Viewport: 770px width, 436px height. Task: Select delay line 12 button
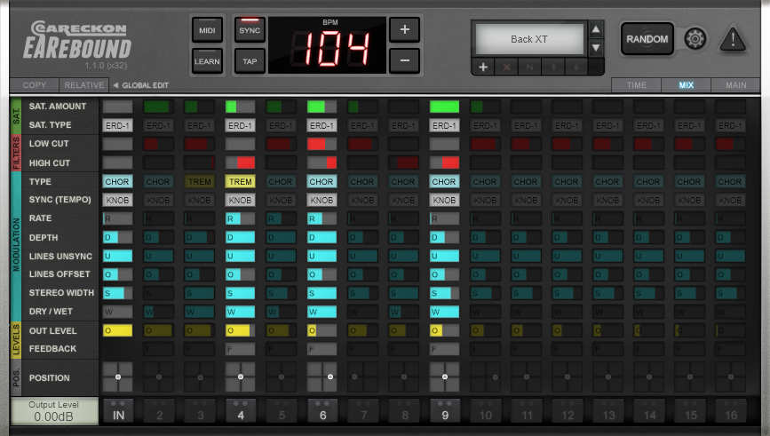pyautogui.click(x=568, y=411)
